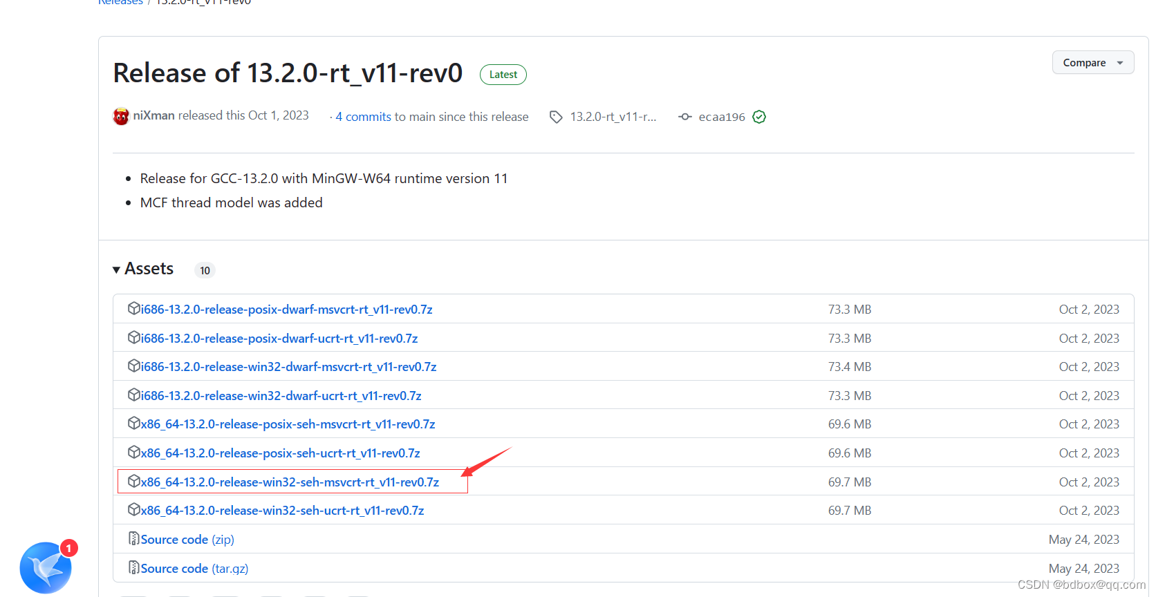Download x86_64 win32-seh-ucrt 7z file
Viewport: 1156px width, 597px height.
[x=283, y=511]
